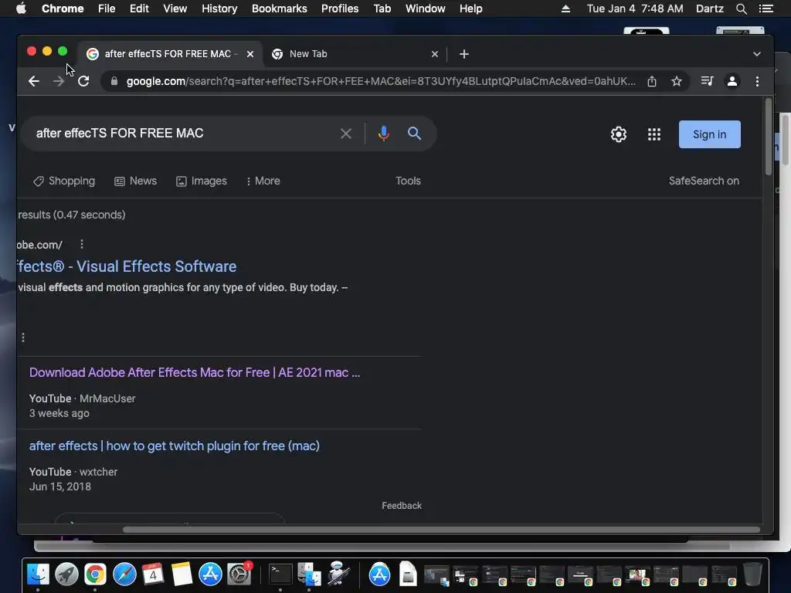The width and height of the screenshot is (791, 593).
Task: Open the Visual Effects Software result link
Action: point(127,266)
